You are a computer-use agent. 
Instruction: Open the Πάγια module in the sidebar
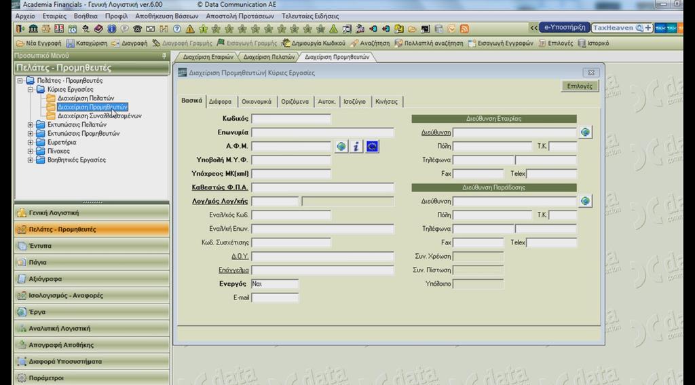point(92,262)
